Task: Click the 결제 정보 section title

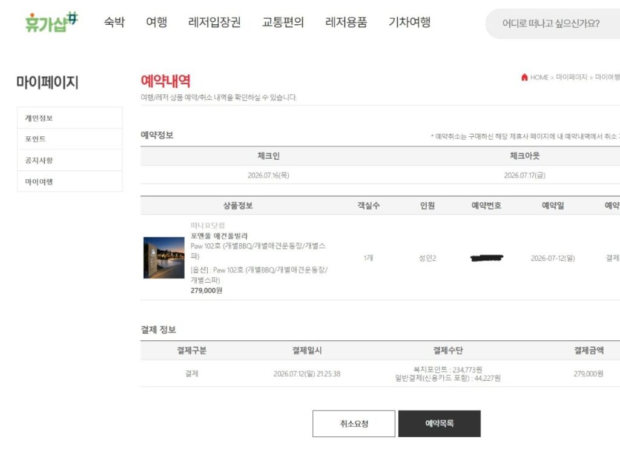Action: tap(158, 330)
